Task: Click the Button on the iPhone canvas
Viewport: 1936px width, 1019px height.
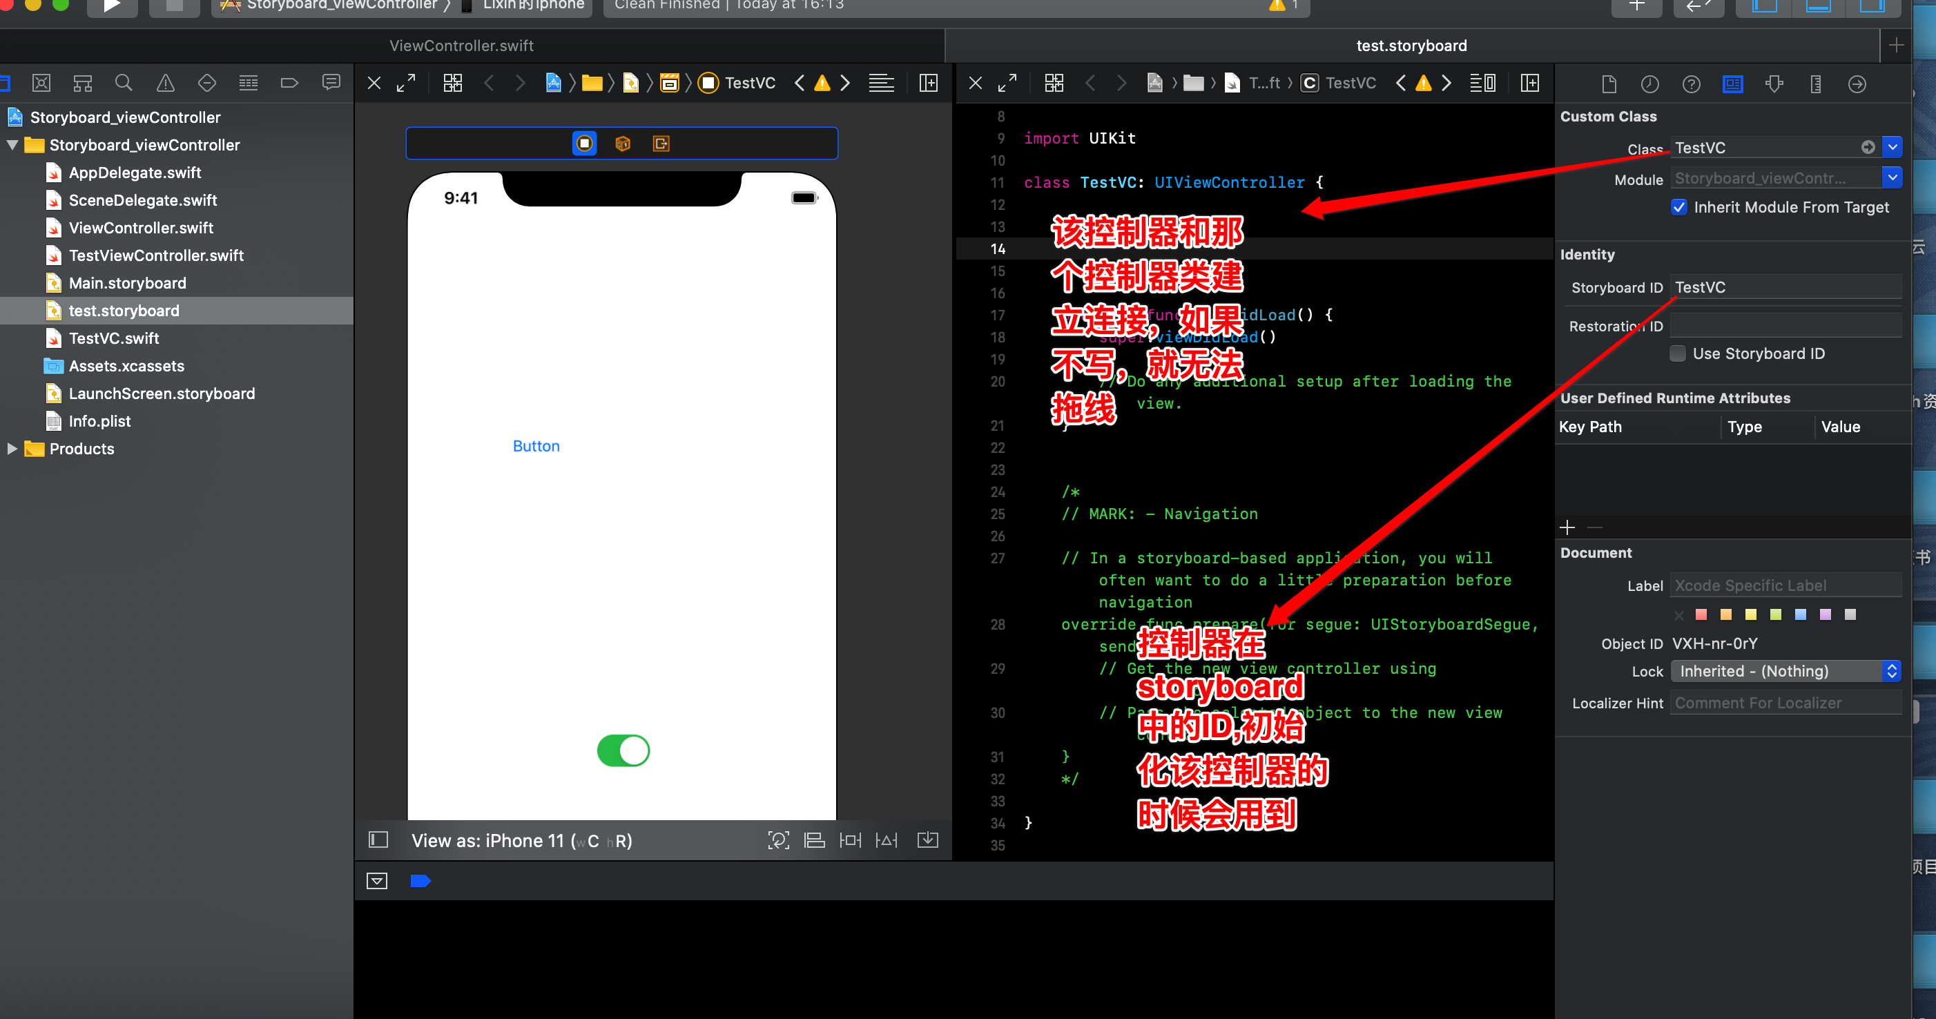Action: (536, 447)
